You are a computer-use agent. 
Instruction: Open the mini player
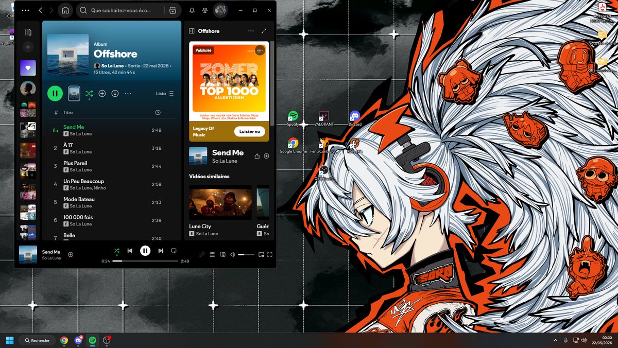(x=261, y=254)
